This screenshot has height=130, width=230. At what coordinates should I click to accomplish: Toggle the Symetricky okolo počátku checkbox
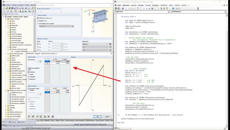(29, 89)
